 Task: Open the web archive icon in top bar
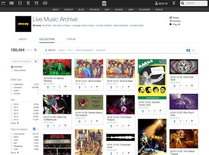[x=3, y=3]
